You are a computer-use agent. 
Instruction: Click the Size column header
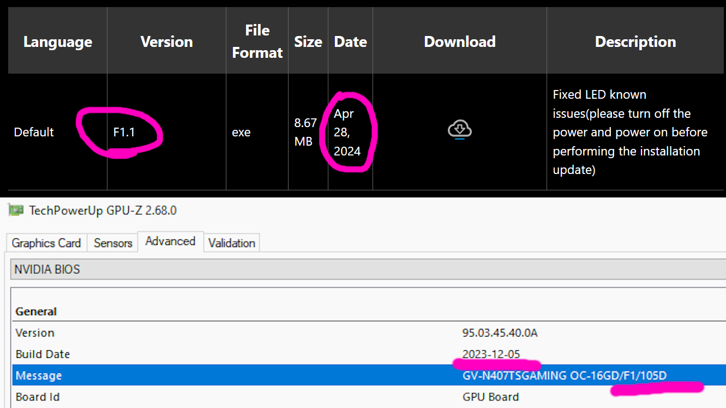point(308,42)
